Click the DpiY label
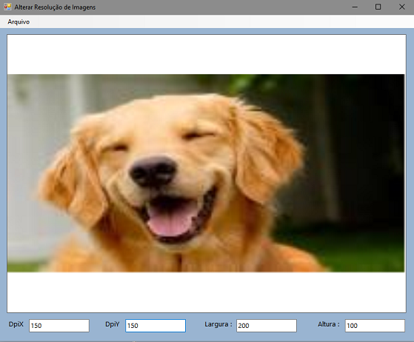 [113, 324]
